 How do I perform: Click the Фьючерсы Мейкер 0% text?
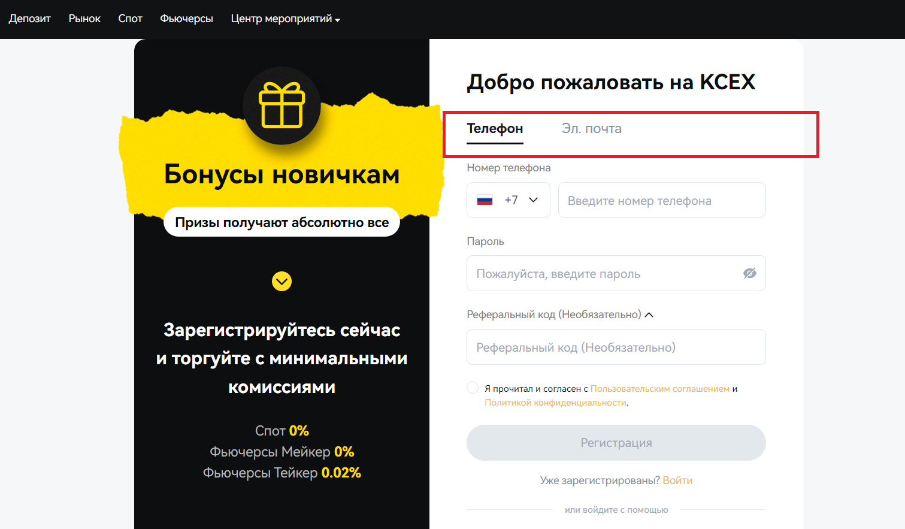pos(282,452)
